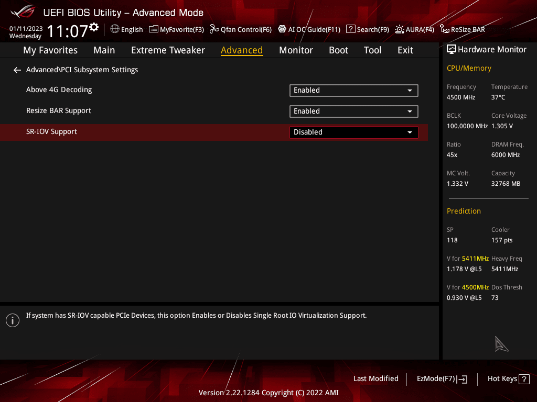The width and height of the screenshot is (537, 402).
Task: Click the globe language icon
Action: 115,29
